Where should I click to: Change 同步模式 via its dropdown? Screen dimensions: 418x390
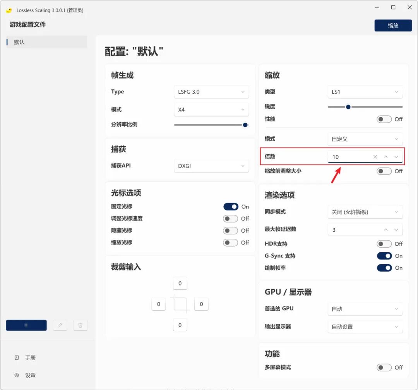(x=364, y=212)
